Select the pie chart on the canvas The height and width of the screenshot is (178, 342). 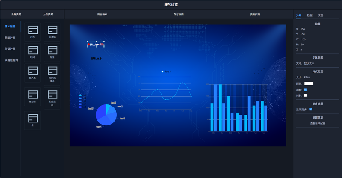click(x=106, y=115)
